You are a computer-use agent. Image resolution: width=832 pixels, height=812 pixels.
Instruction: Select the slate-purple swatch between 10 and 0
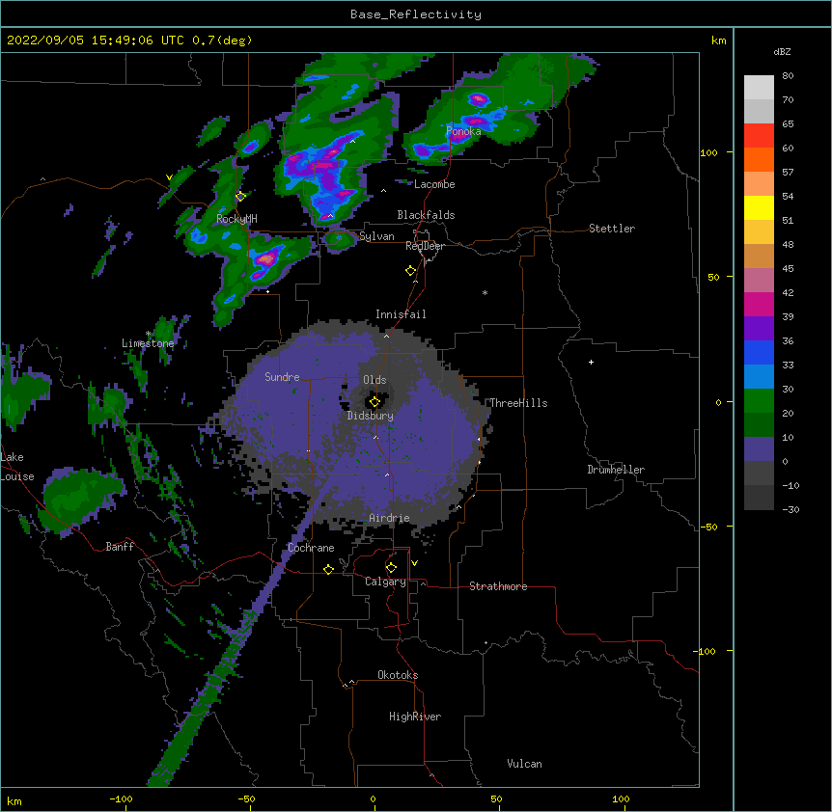tap(759, 449)
